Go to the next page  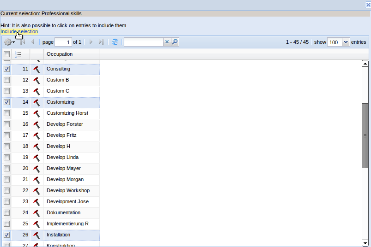tap(91, 42)
